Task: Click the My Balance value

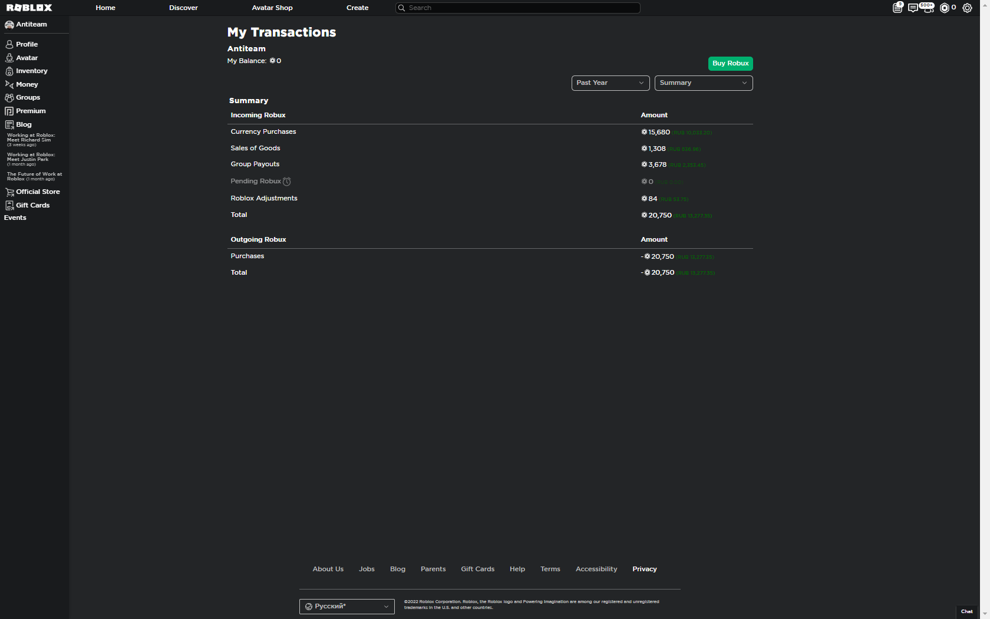Action: [275, 61]
